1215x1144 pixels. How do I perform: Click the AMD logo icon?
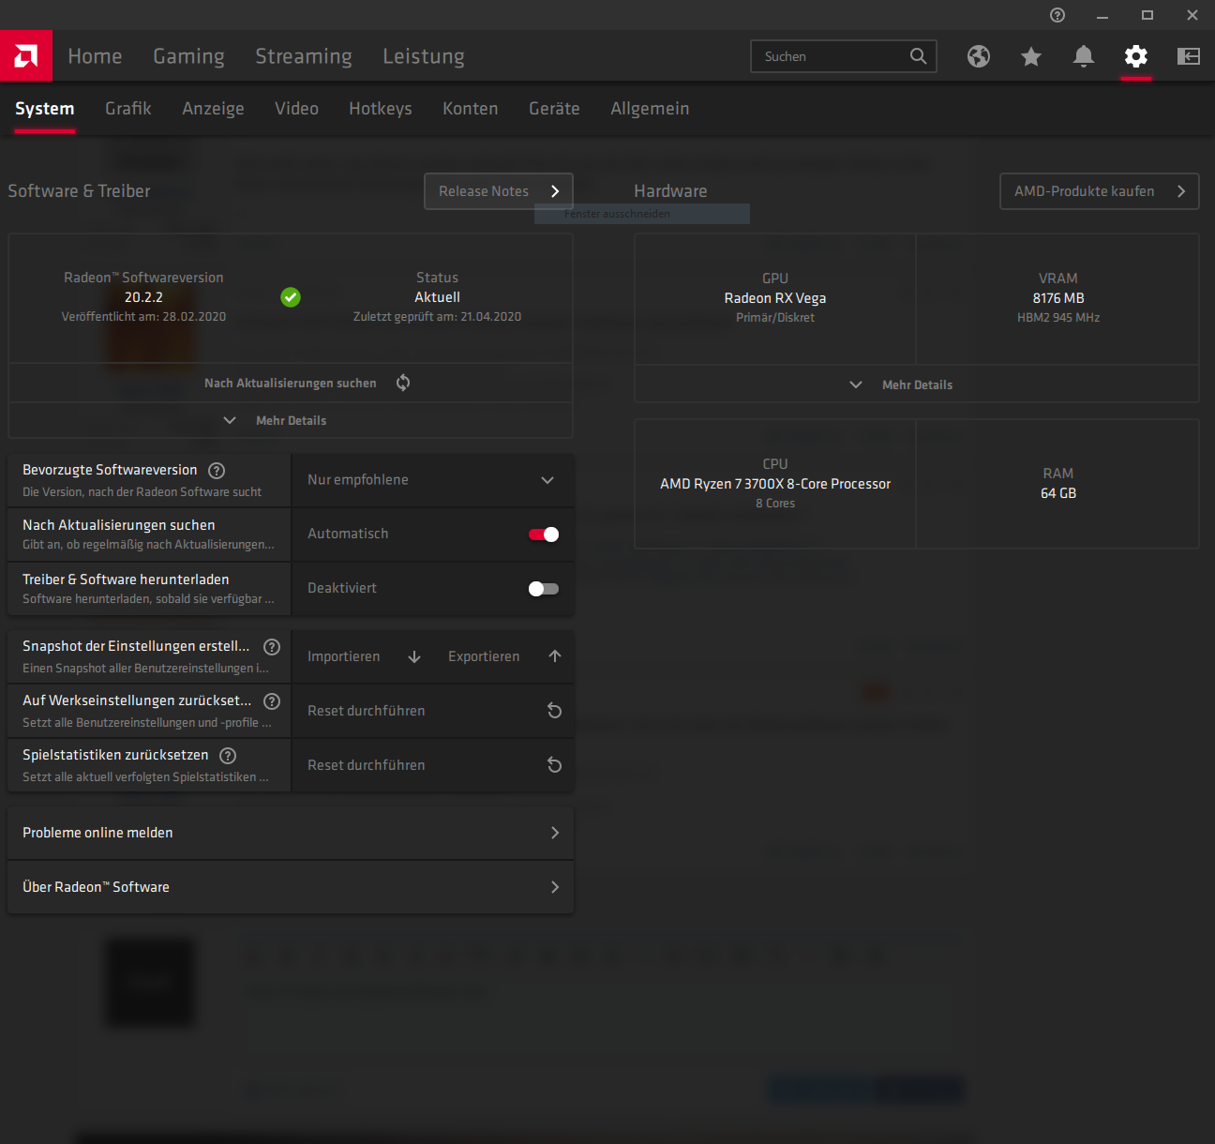click(x=26, y=56)
